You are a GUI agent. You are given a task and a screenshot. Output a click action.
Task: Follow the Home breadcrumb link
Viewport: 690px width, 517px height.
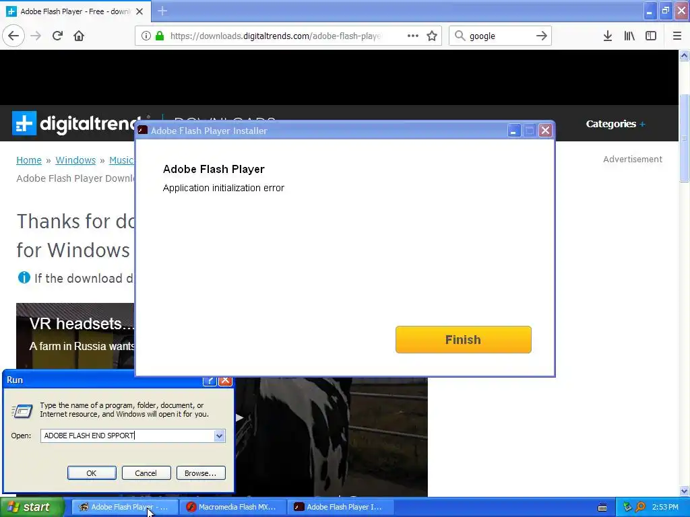click(x=29, y=160)
